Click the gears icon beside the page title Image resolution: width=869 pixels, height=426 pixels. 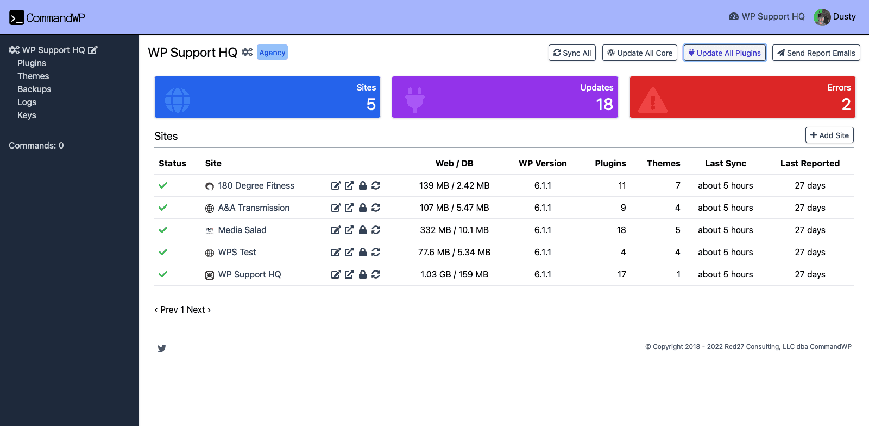click(x=247, y=53)
